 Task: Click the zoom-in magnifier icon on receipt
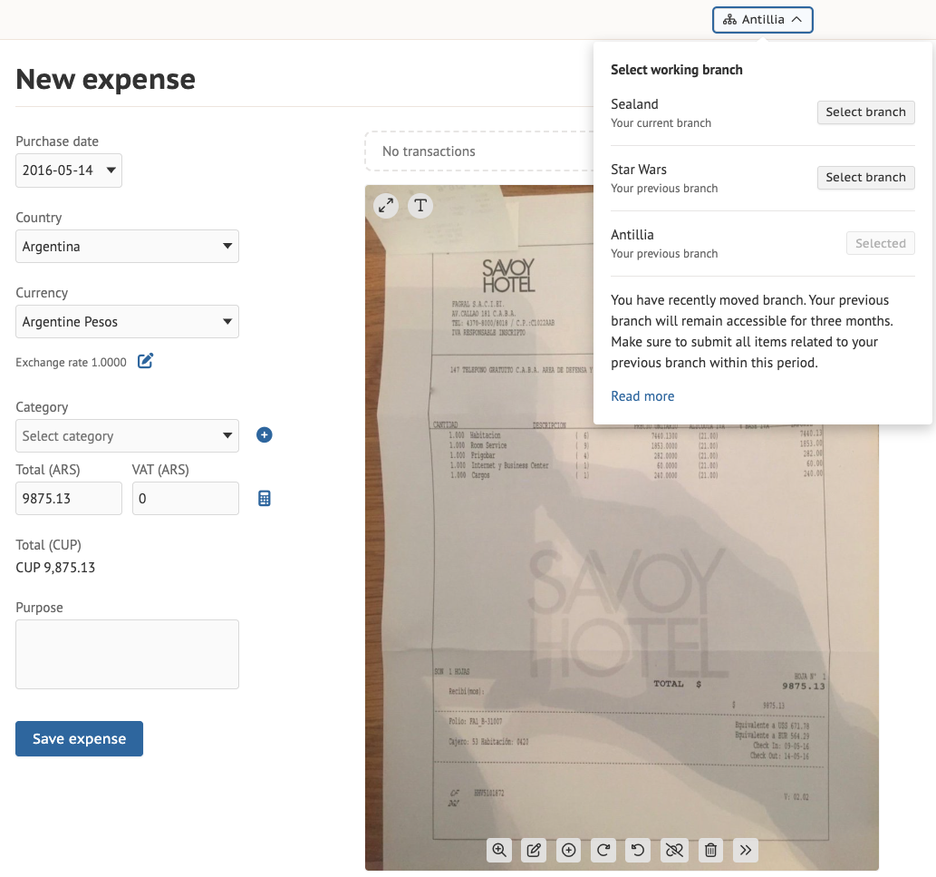(x=498, y=850)
